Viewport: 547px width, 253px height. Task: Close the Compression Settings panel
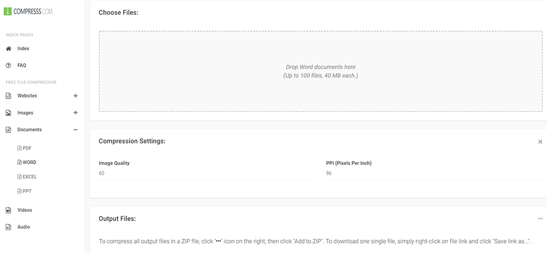pyautogui.click(x=540, y=142)
